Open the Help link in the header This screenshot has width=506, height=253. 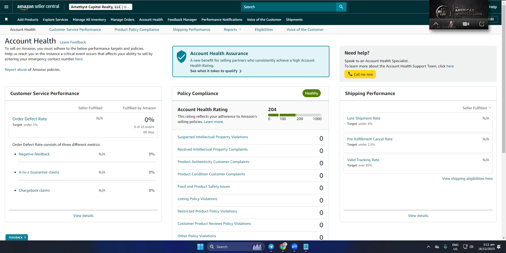[493, 7]
